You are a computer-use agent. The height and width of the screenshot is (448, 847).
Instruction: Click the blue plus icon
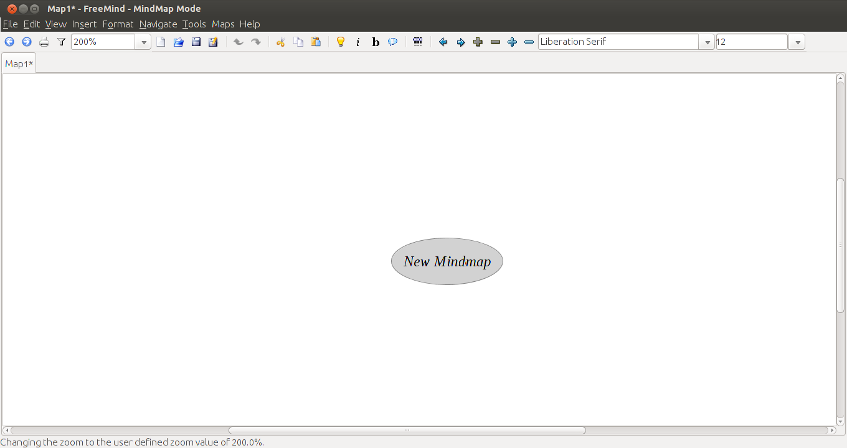point(513,42)
